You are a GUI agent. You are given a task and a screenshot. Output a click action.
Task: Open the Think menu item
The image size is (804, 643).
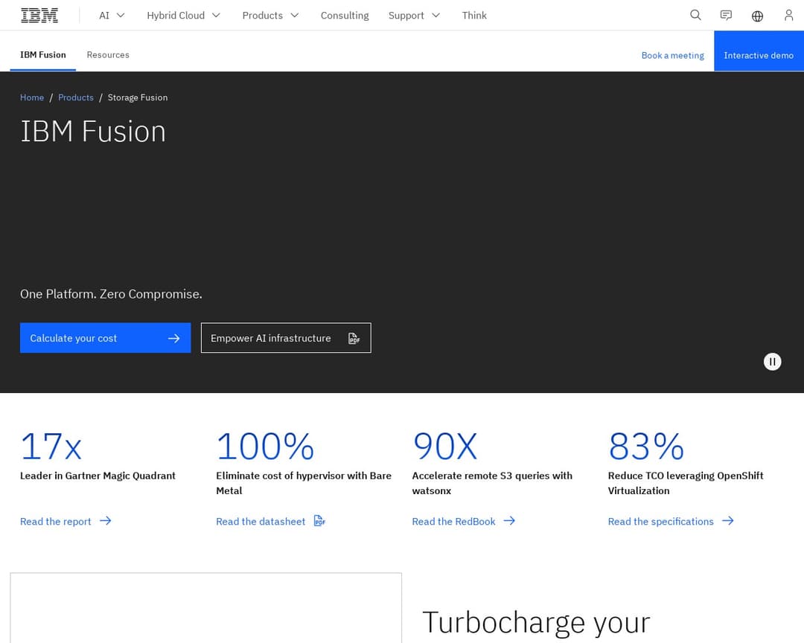point(474,16)
